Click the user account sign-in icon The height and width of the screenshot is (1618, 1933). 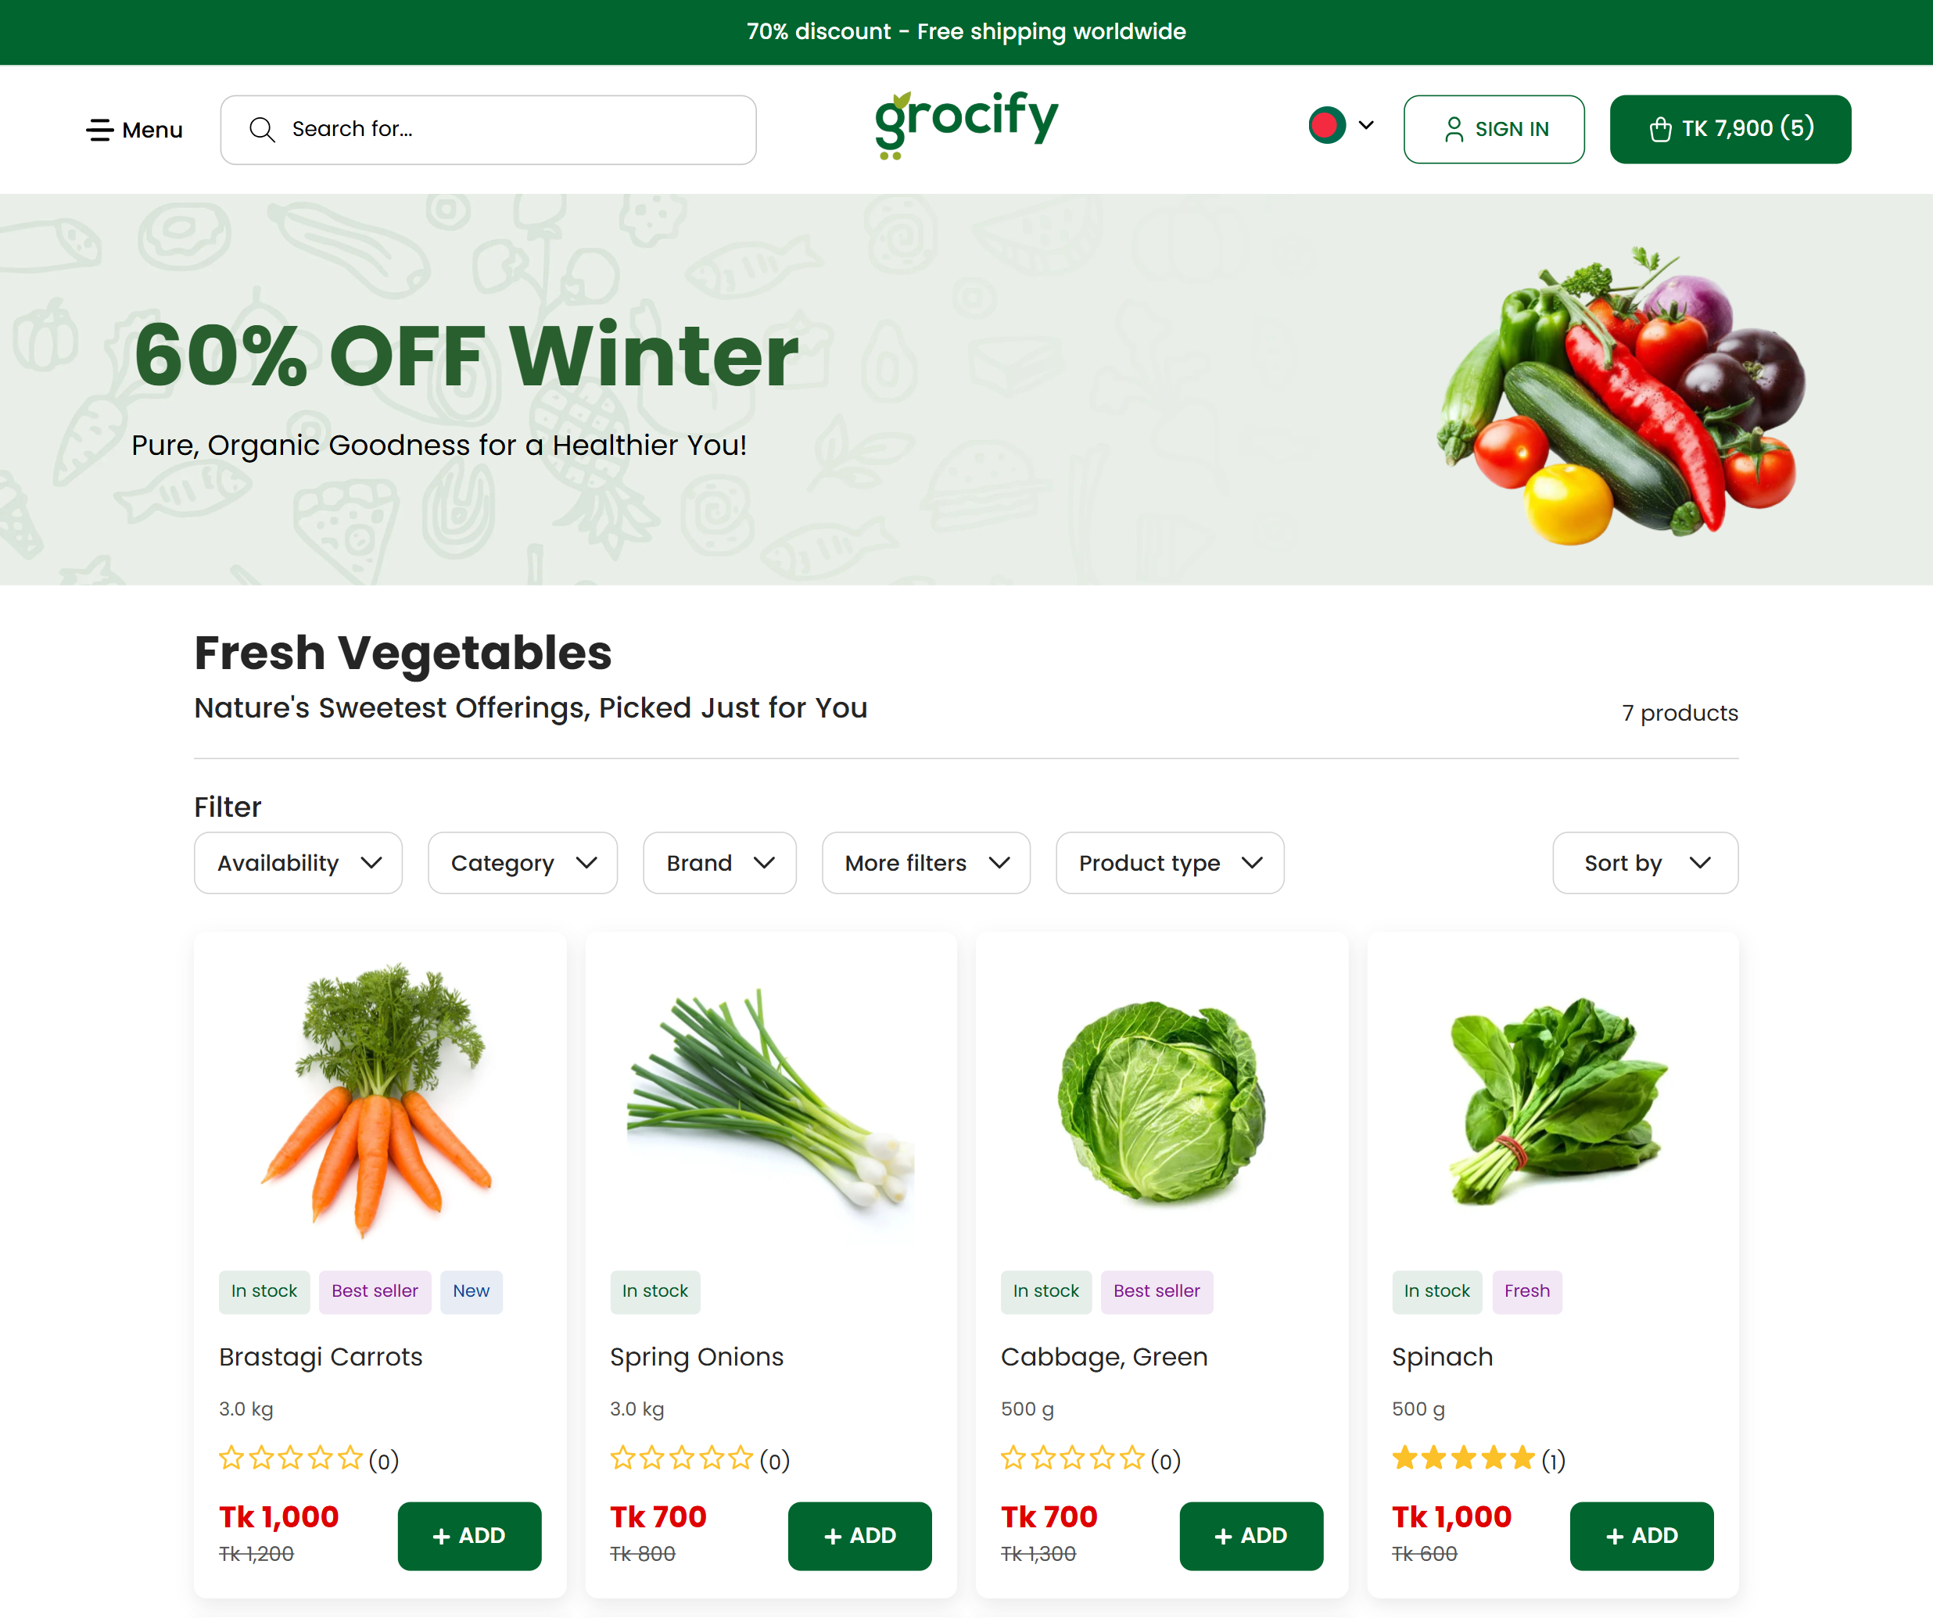pyautogui.click(x=1453, y=127)
